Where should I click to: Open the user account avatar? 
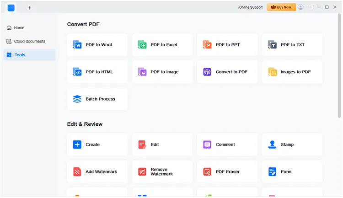coord(300,7)
